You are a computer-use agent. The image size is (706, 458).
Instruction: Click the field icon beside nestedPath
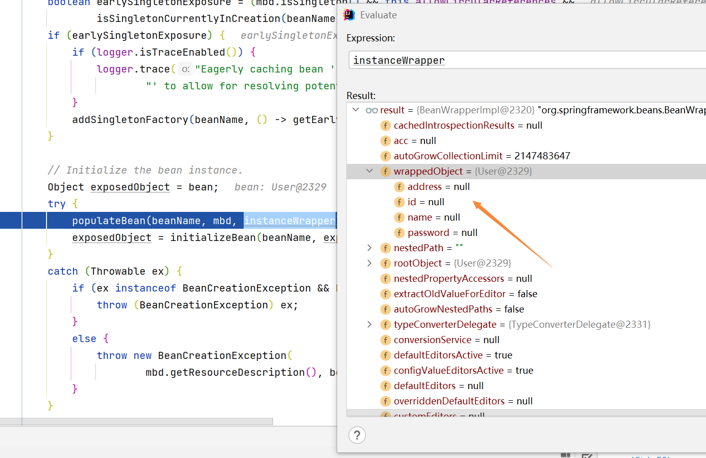coord(386,248)
